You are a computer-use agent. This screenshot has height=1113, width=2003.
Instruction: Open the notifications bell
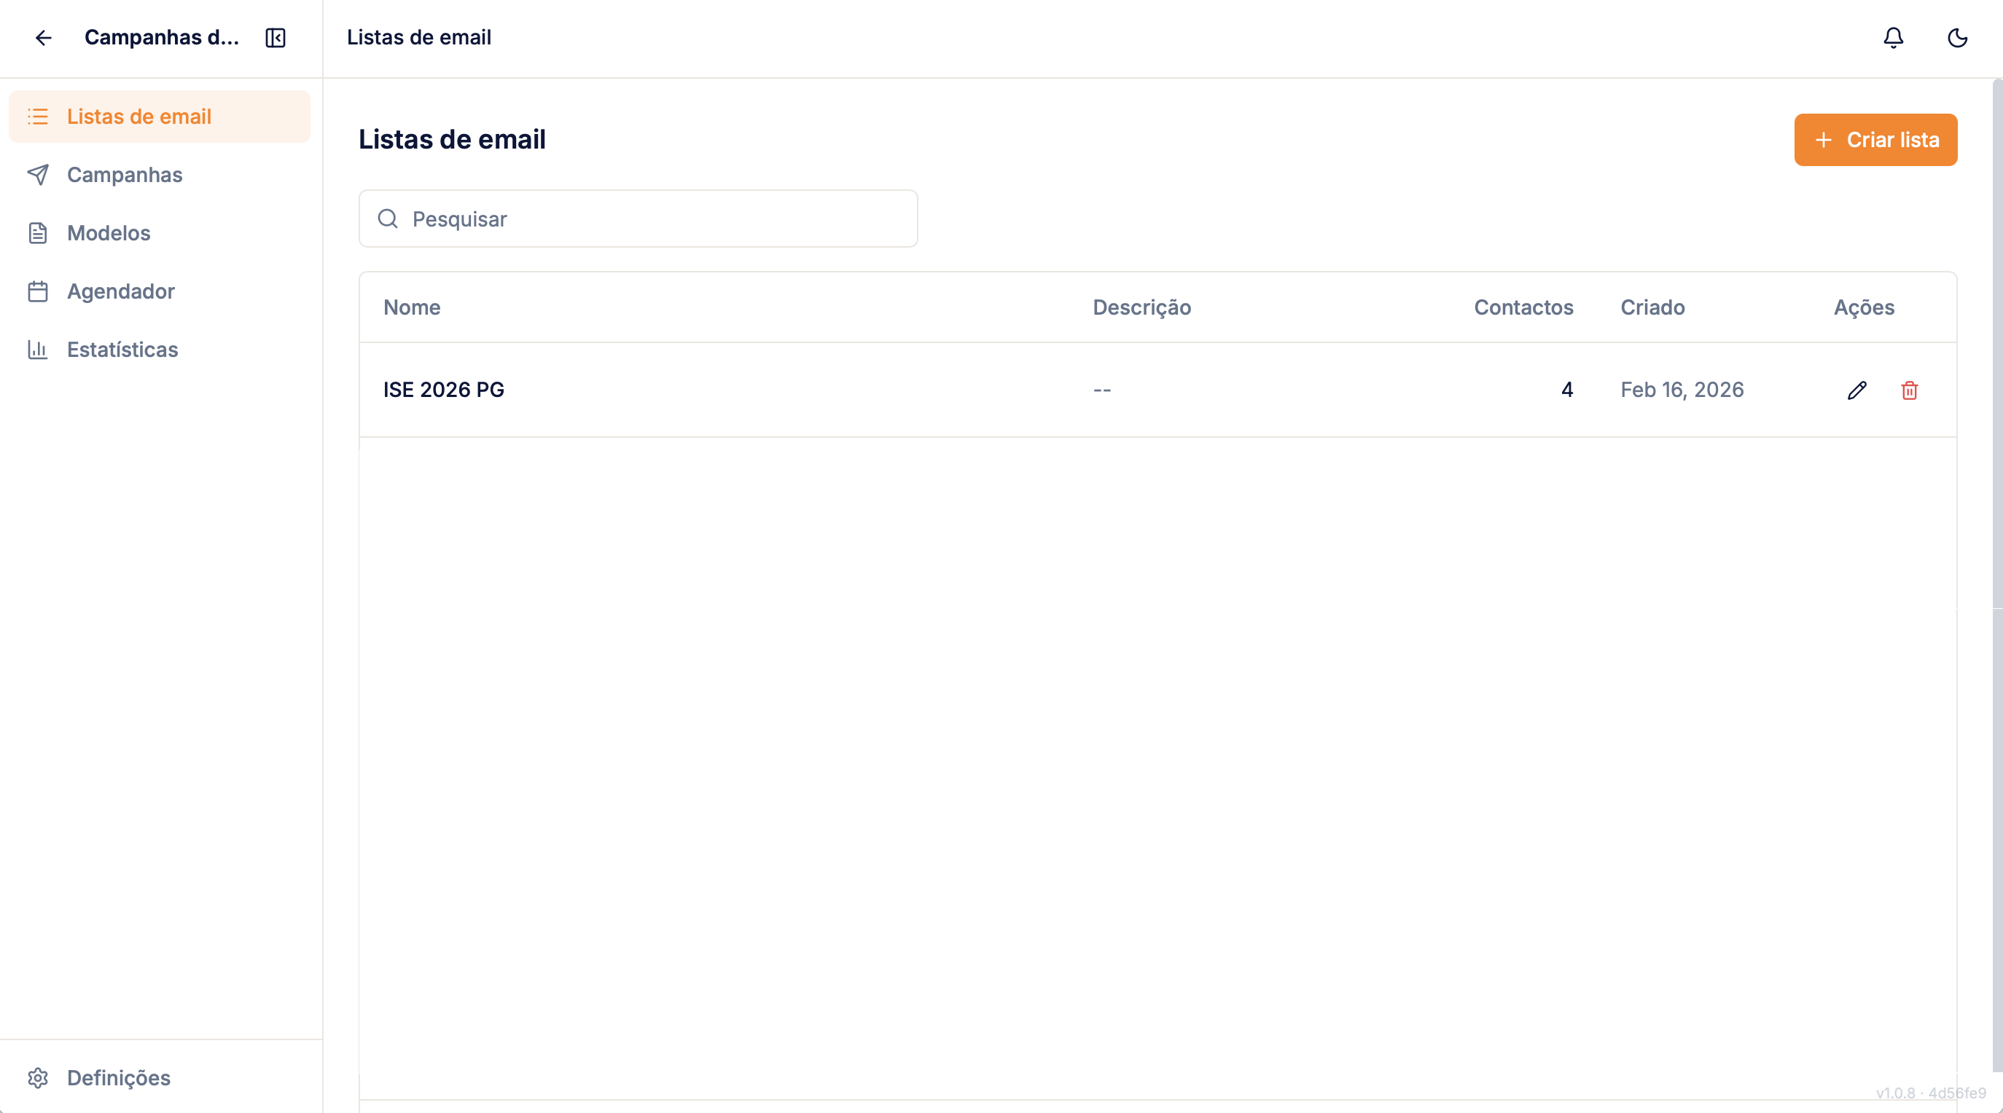click(1894, 37)
